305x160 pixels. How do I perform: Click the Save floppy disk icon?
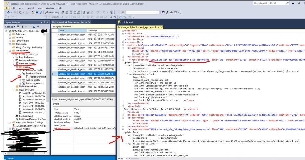click(x=37, y=12)
